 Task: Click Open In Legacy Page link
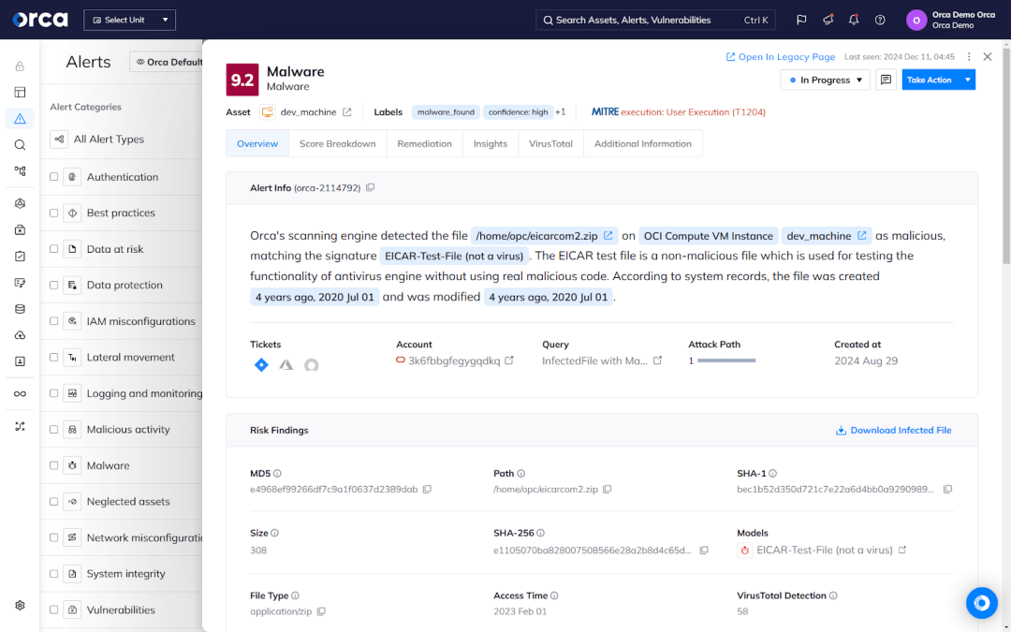tap(780, 57)
